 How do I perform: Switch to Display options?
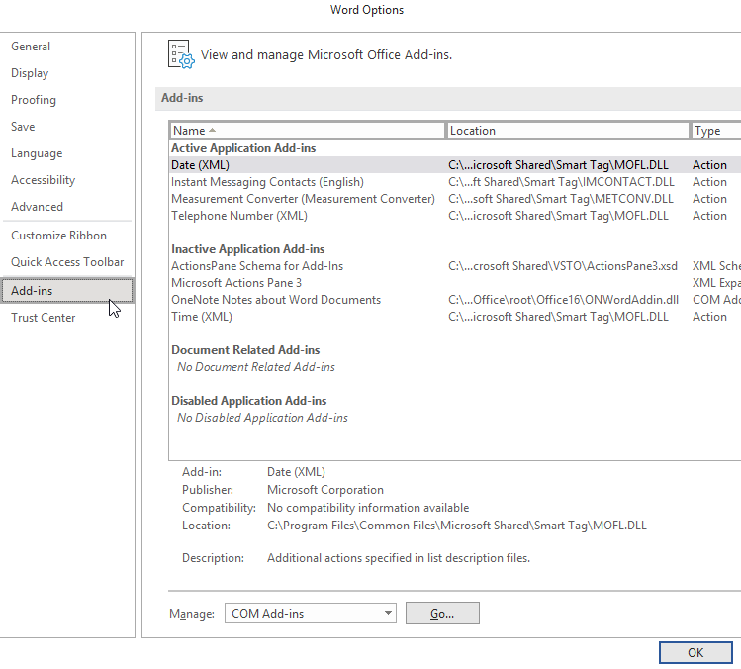[x=30, y=73]
